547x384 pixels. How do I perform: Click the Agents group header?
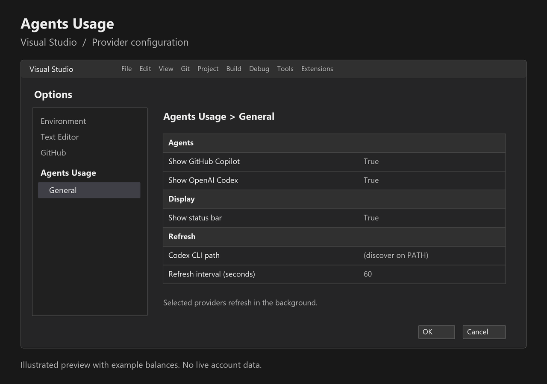click(334, 143)
